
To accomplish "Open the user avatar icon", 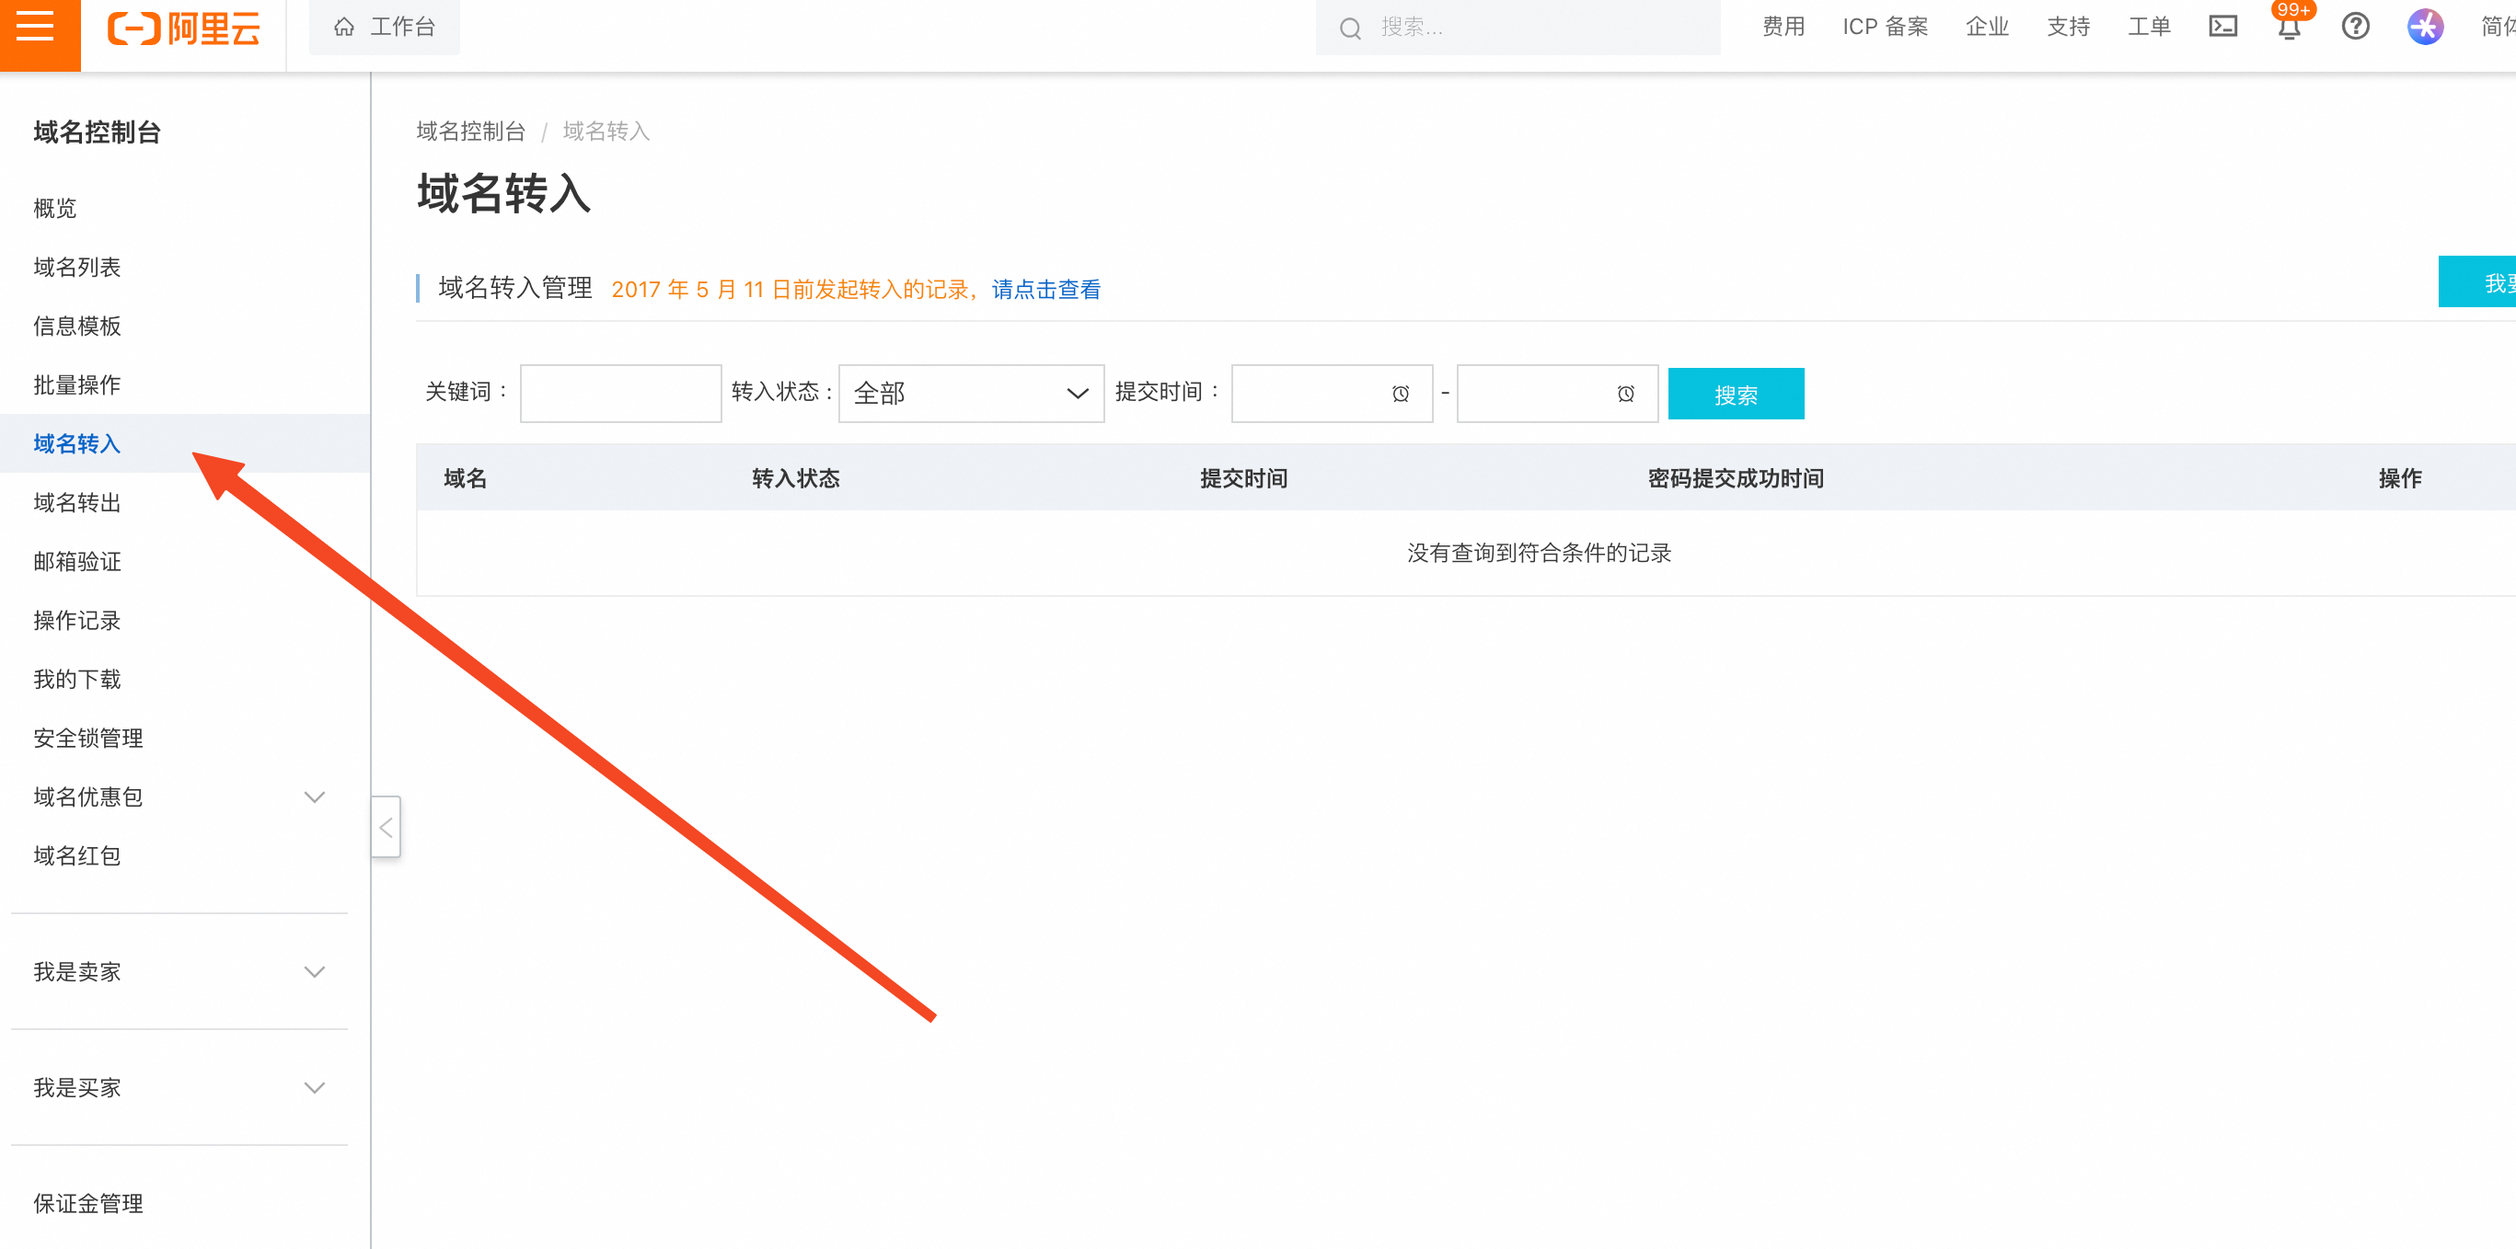I will click(x=2424, y=27).
